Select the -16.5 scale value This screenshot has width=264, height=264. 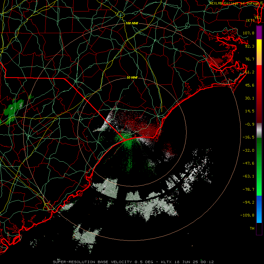248,137
